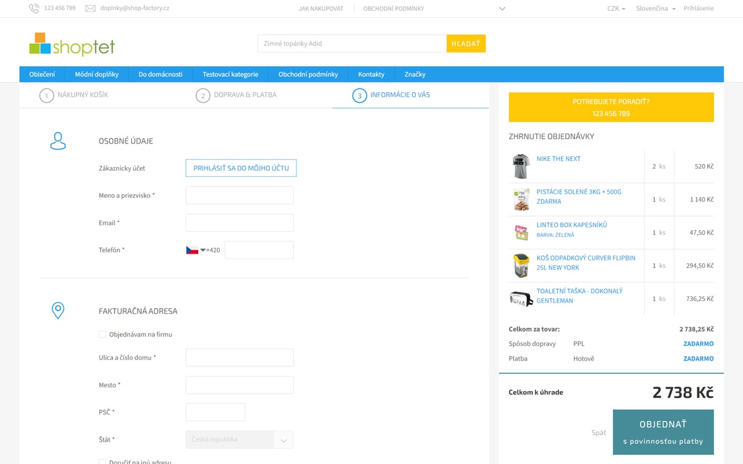Screen dimensions: 743x464
Task: Tick the Objednávam na firmu checkbox
Action: point(103,335)
